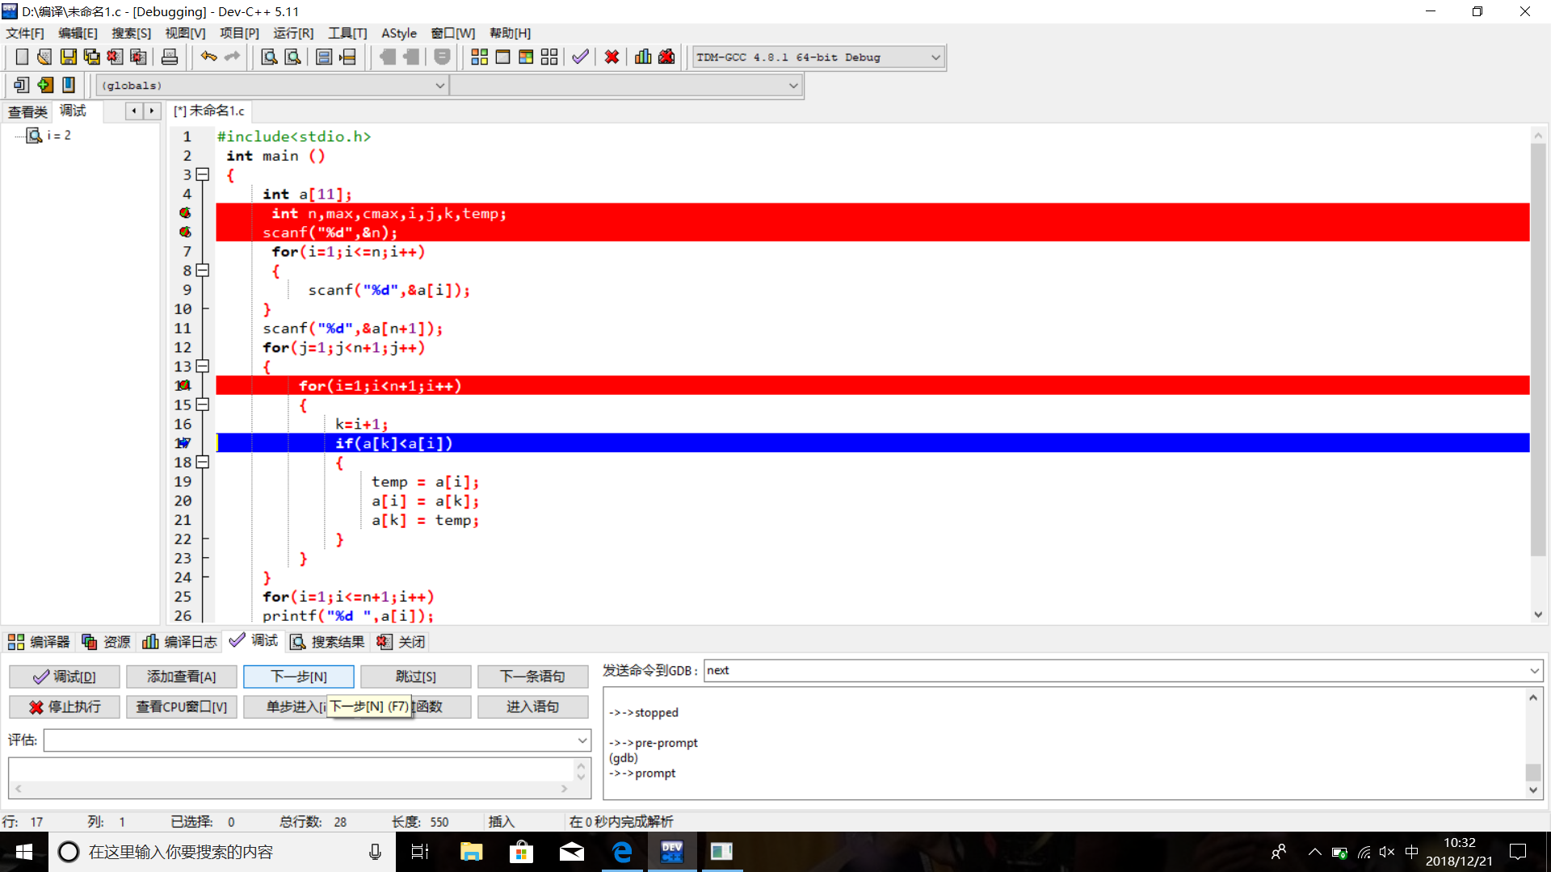Image resolution: width=1551 pixels, height=872 pixels.
Task: Toggle breakpoint on line 6
Action: (185, 233)
